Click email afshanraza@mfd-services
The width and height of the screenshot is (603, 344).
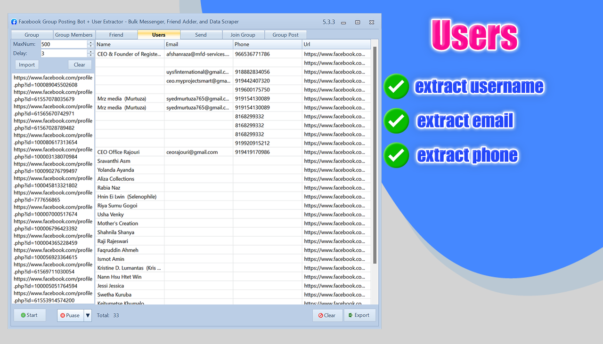[x=197, y=54]
